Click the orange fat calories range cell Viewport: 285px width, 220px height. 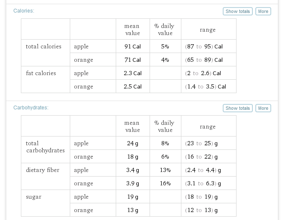209,86
